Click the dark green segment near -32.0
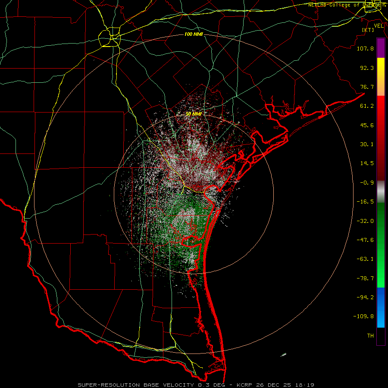Screen dimensions: 388x388 (x=381, y=220)
